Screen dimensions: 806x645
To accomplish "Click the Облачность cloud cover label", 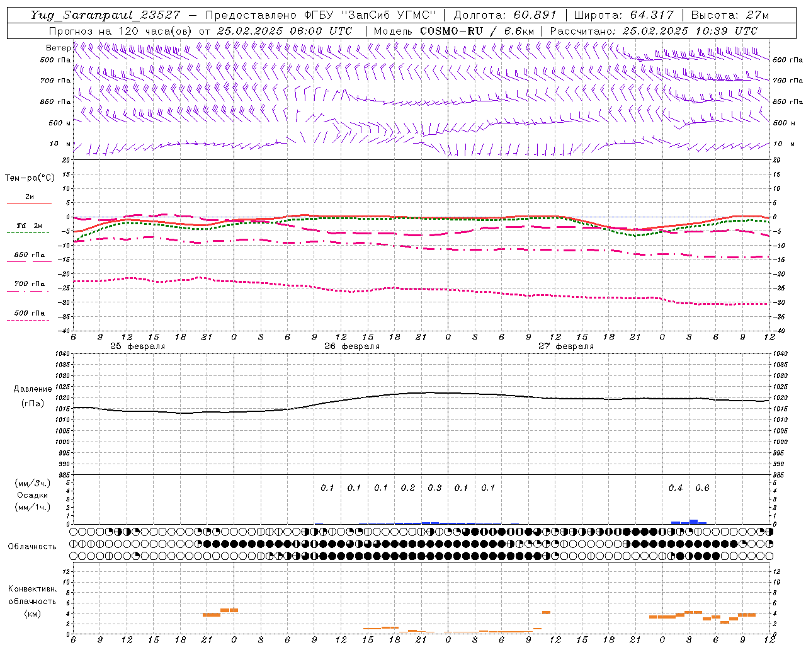I will (x=32, y=546).
